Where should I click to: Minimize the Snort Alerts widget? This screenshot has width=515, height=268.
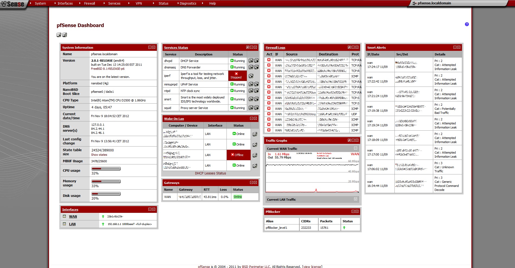coord(455,47)
